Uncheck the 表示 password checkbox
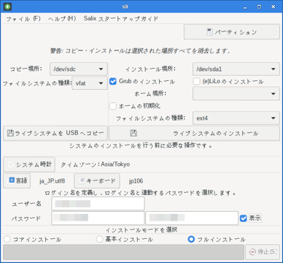The height and width of the screenshot is (263, 283). pyautogui.click(x=244, y=218)
